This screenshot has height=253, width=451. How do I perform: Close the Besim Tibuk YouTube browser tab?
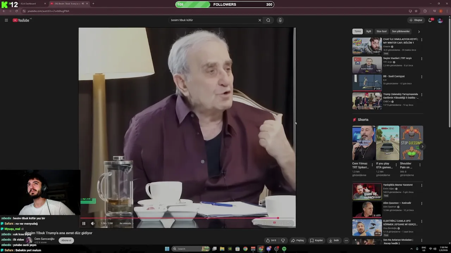click(x=87, y=4)
